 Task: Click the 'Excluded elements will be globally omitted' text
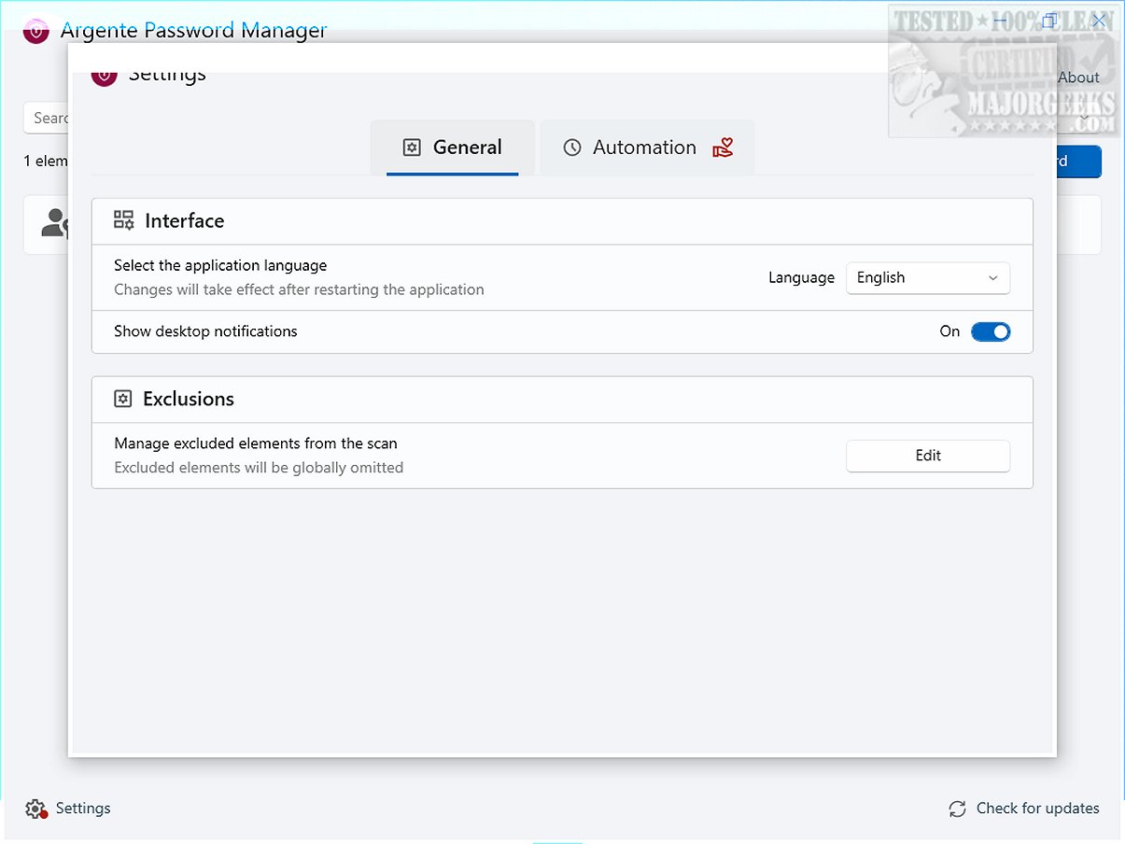[x=259, y=468]
